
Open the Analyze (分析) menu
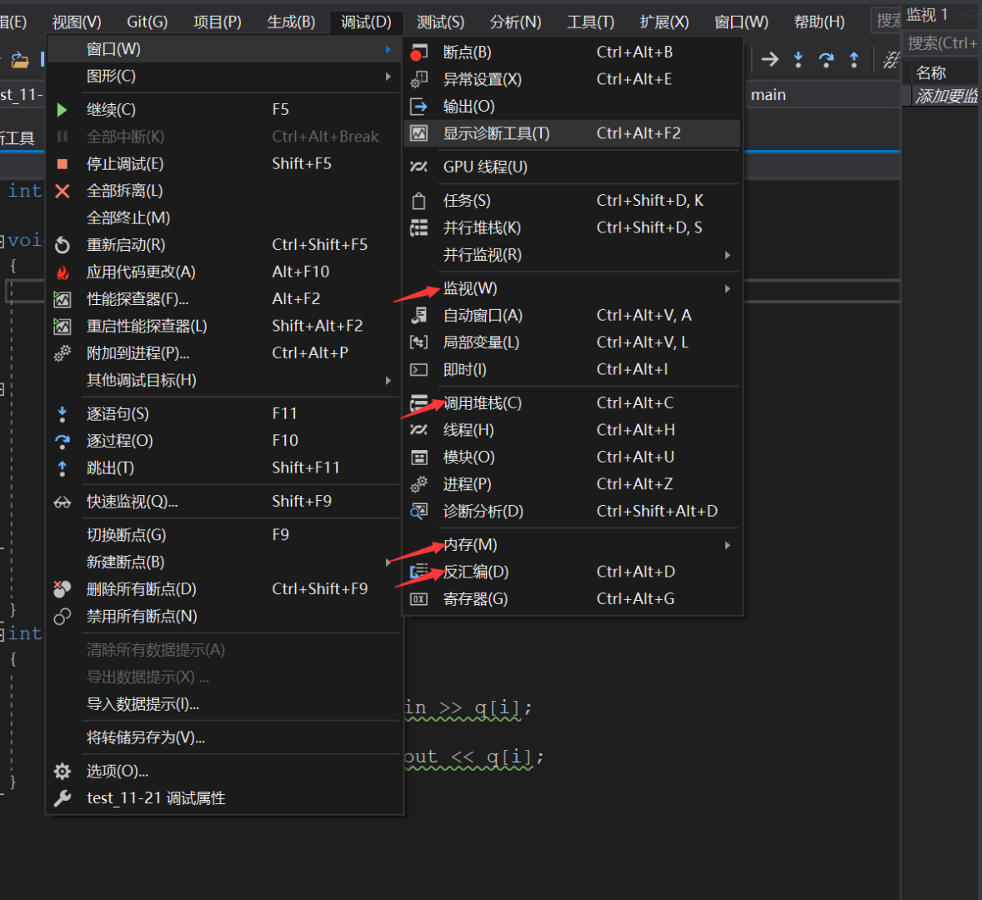pos(515,22)
